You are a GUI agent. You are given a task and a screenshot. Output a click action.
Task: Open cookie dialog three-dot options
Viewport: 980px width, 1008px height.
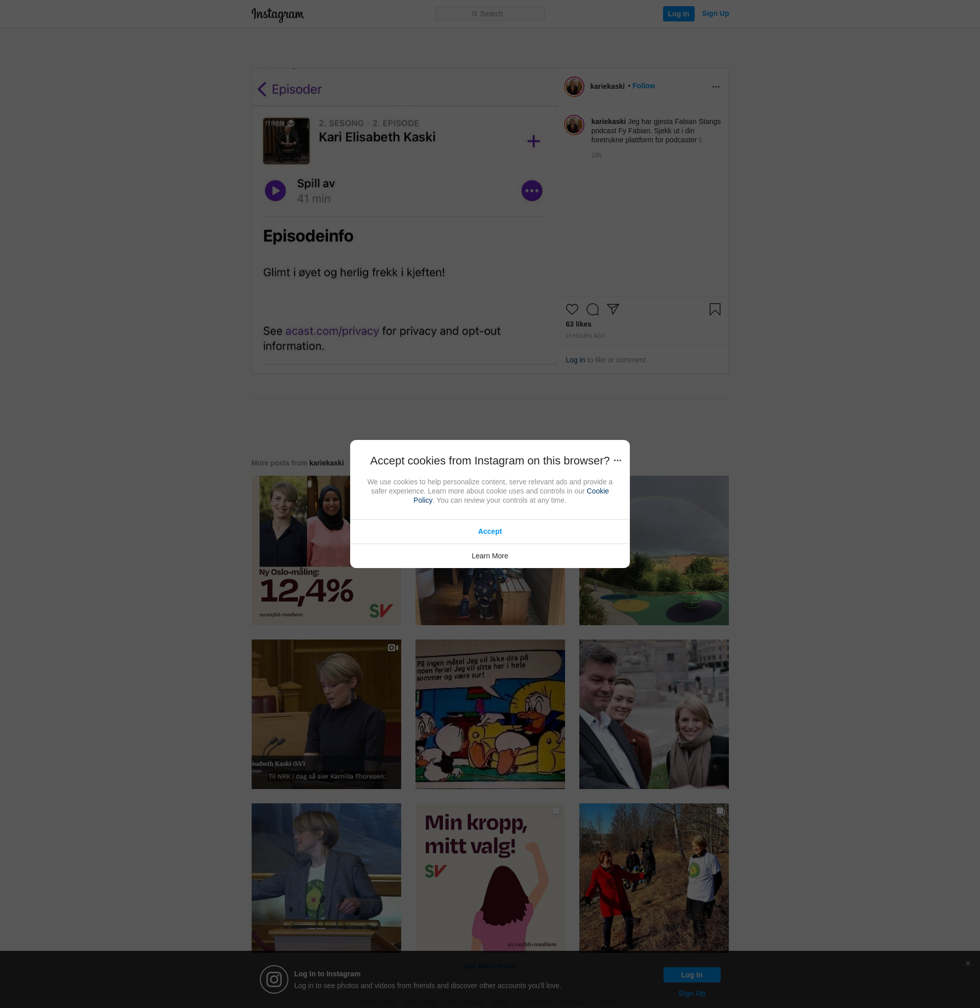(617, 460)
